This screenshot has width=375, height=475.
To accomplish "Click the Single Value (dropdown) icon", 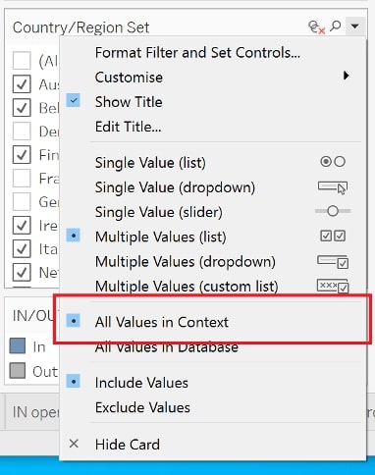I will 333,187.
